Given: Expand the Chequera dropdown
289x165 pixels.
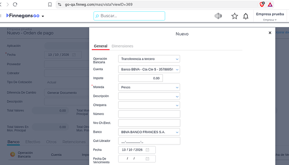Looking at the screenshot, I should [149, 105].
